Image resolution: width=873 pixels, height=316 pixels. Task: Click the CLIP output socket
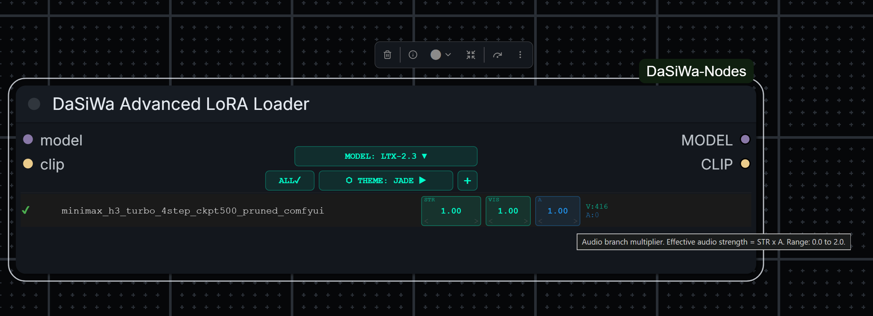pos(745,164)
